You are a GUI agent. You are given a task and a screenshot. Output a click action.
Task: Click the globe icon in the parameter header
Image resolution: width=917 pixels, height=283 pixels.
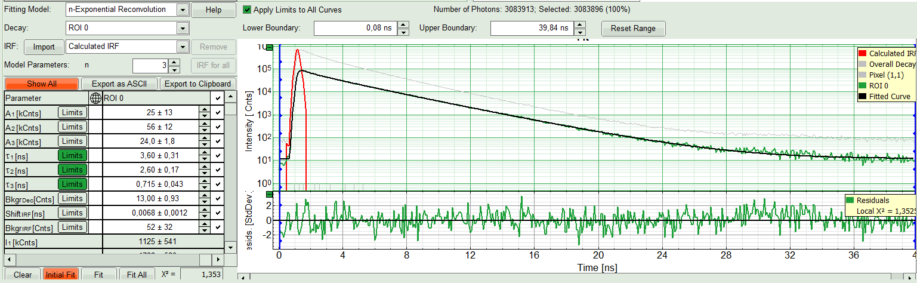tap(95, 99)
